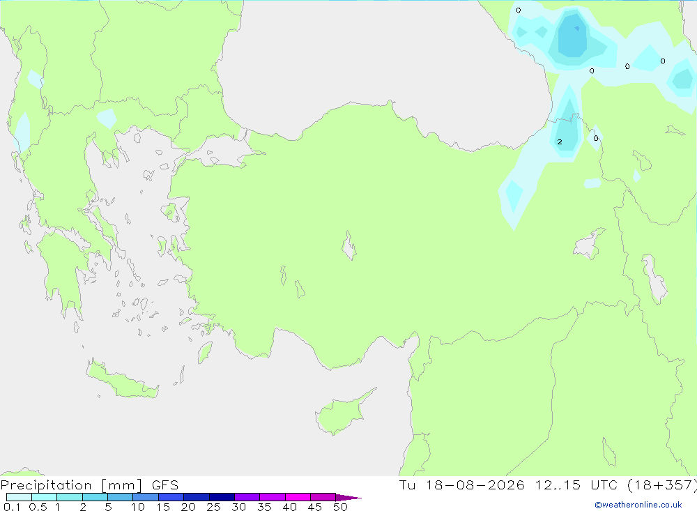Click the 25–30 mm legend color swatch
The height and width of the screenshot is (511, 697).
[x=222, y=497]
